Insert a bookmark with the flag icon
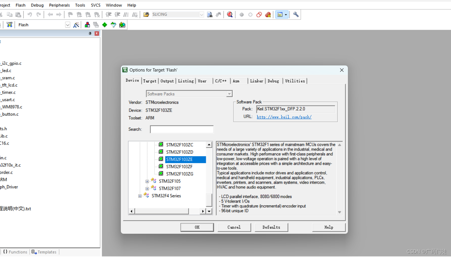 [x=70, y=15]
